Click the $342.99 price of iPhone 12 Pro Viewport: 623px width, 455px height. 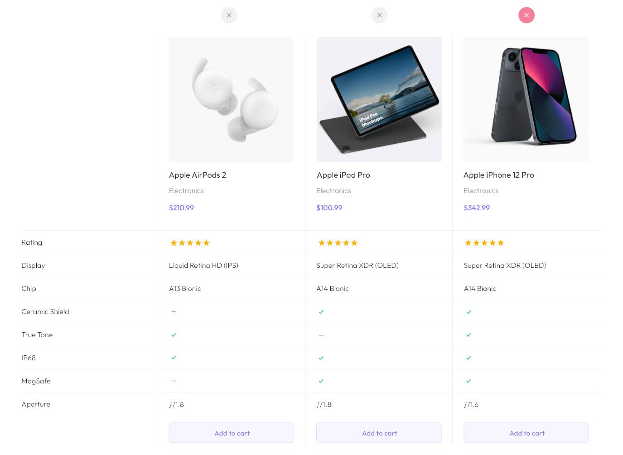point(477,208)
